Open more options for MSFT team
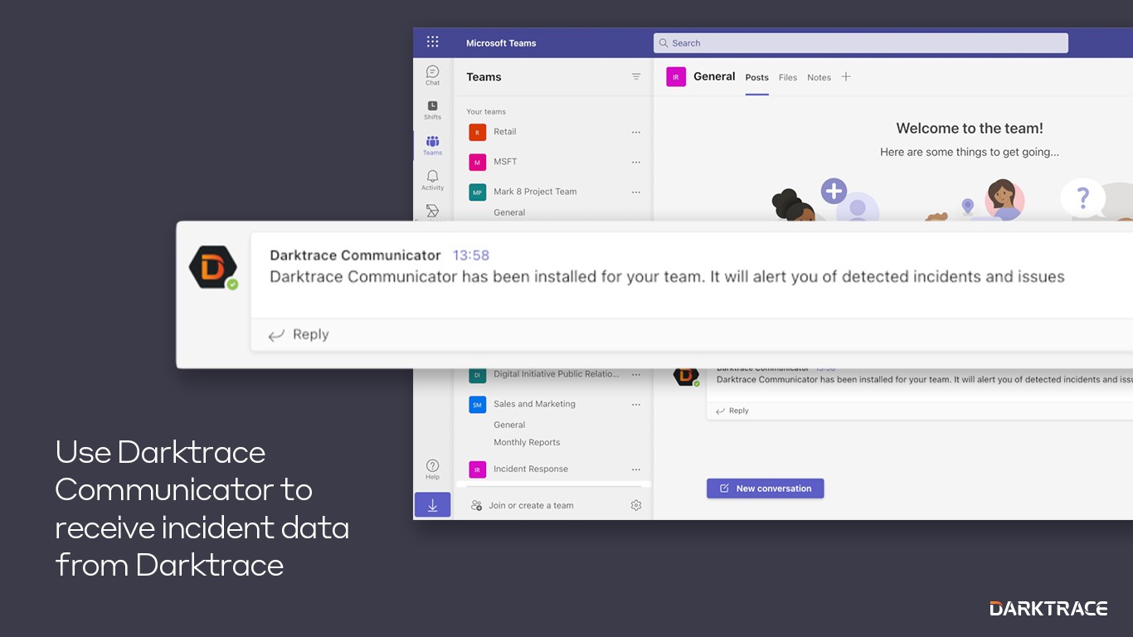 pos(636,162)
